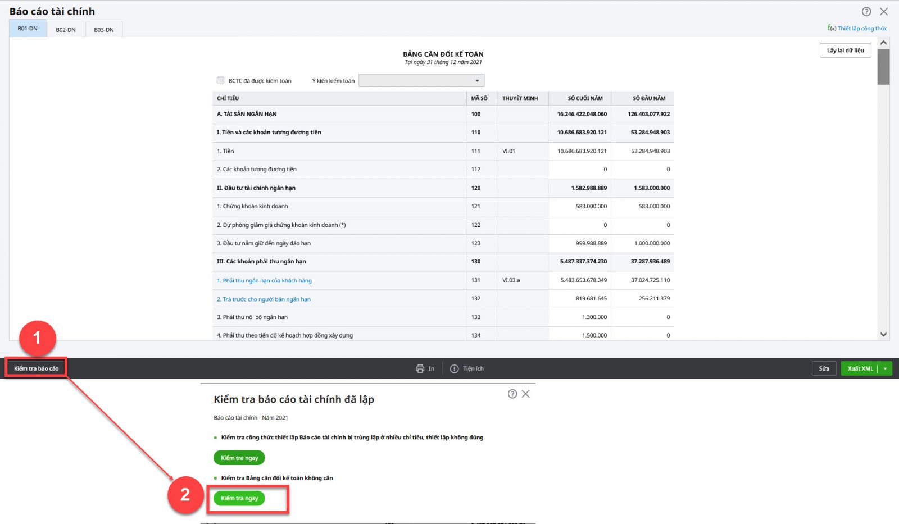
Task: Click help icon in Kiểm tra dialog
Action: coord(512,394)
